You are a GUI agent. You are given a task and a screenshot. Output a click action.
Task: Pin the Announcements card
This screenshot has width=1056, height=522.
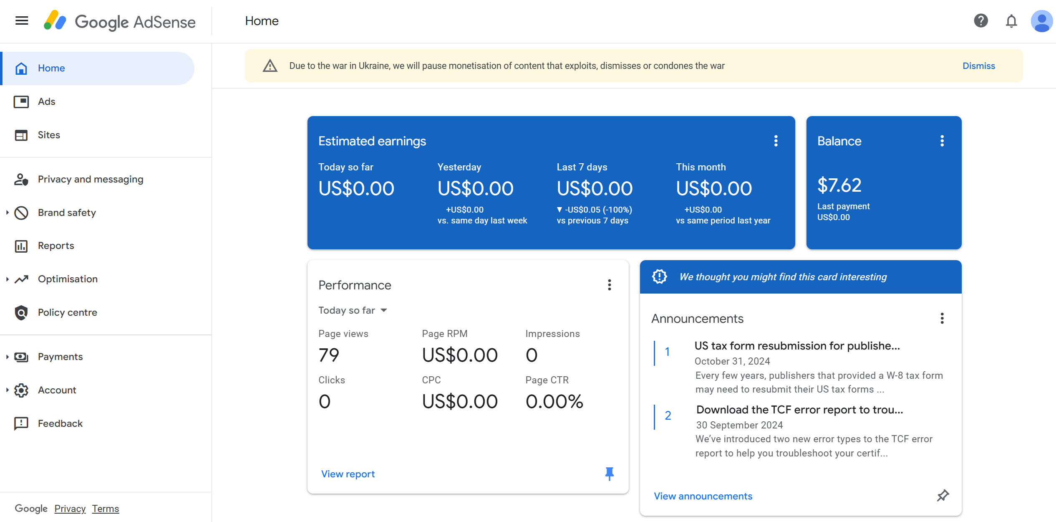tap(943, 496)
